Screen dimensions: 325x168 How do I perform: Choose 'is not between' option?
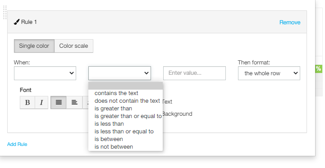[125, 147]
